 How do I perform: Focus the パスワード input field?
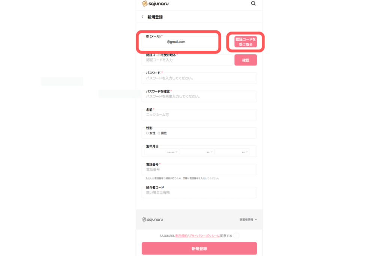199,78
